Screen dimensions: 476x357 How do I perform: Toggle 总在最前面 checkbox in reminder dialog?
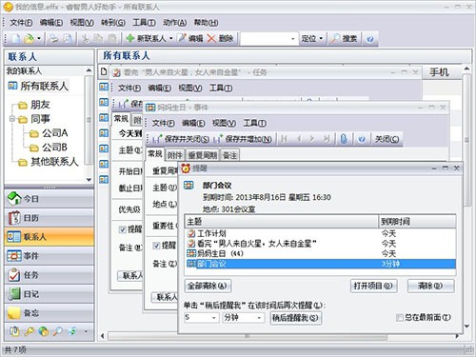tap(400, 317)
